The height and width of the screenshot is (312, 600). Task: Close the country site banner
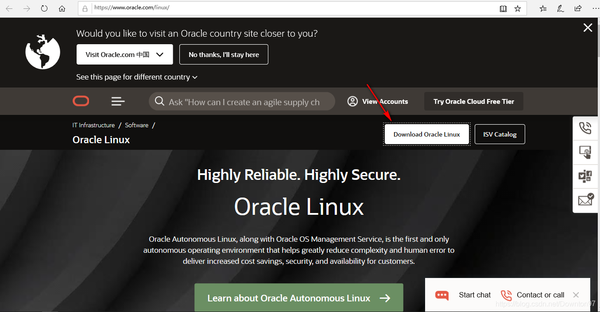click(588, 28)
